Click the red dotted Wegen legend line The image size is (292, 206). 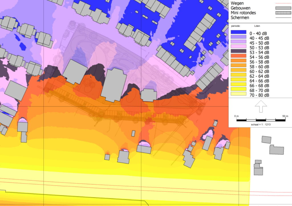(x=283, y=3)
